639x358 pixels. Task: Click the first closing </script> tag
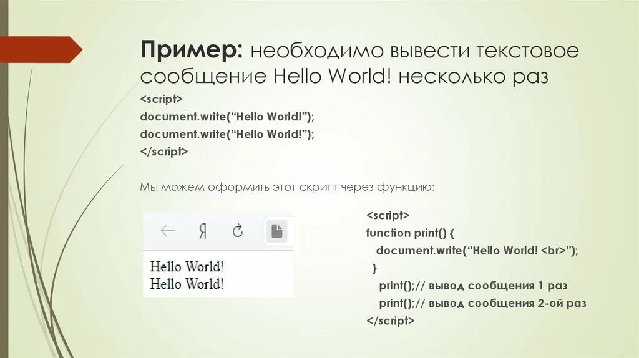point(164,152)
